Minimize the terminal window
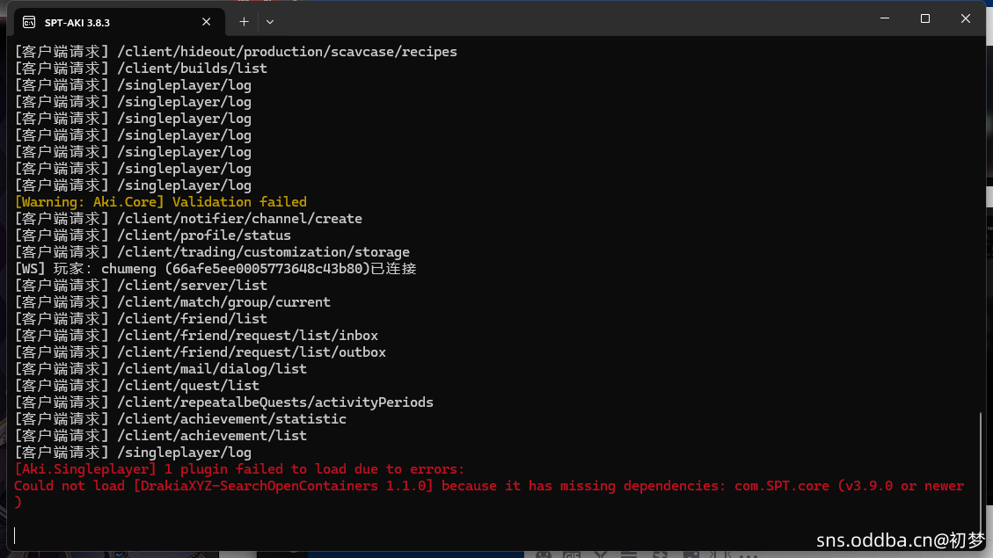Viewport: 993px width, 558px height. pos(884,18)
